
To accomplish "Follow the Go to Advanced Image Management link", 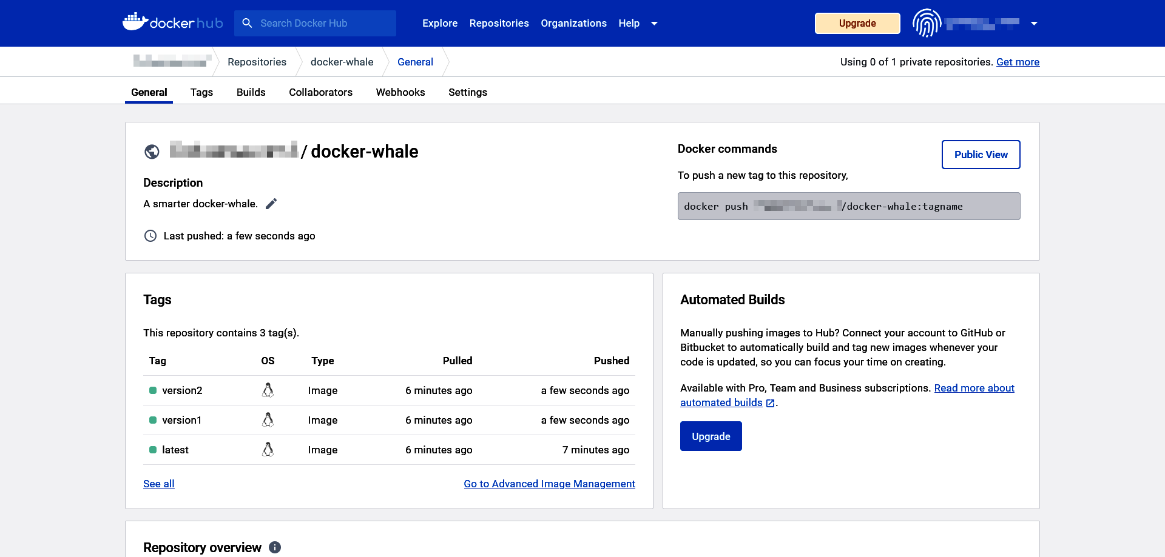I will (x=549, y=484).
